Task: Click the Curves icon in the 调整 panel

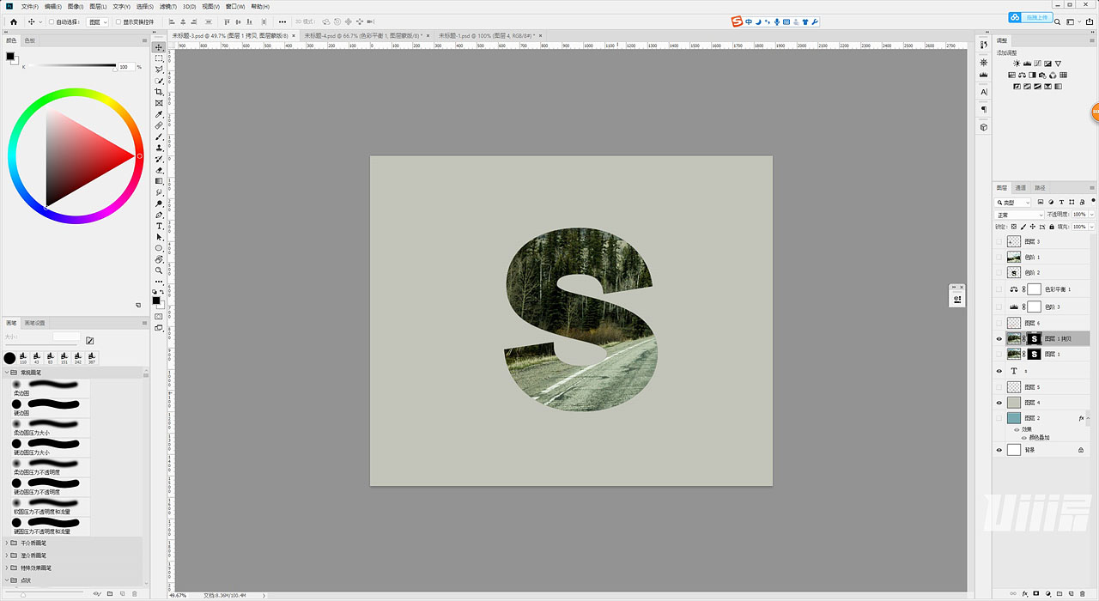Action: pos(1037,64)
